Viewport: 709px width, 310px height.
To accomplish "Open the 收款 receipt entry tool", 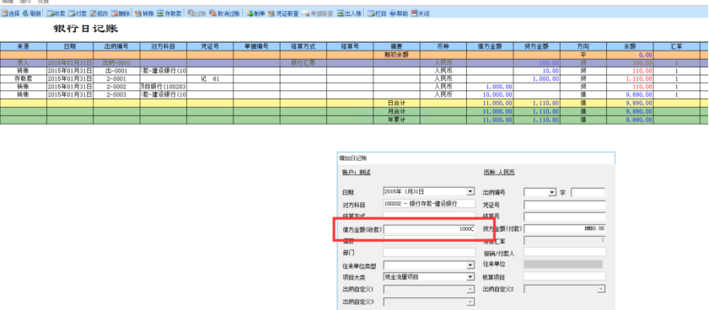I will [56, 13].
